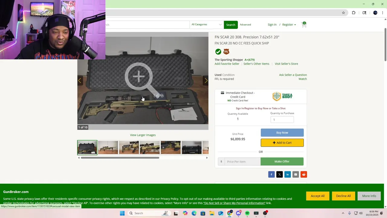The image size is (387, 218).
Task: Share the listing on Facebook
Action: pos(272,174)
